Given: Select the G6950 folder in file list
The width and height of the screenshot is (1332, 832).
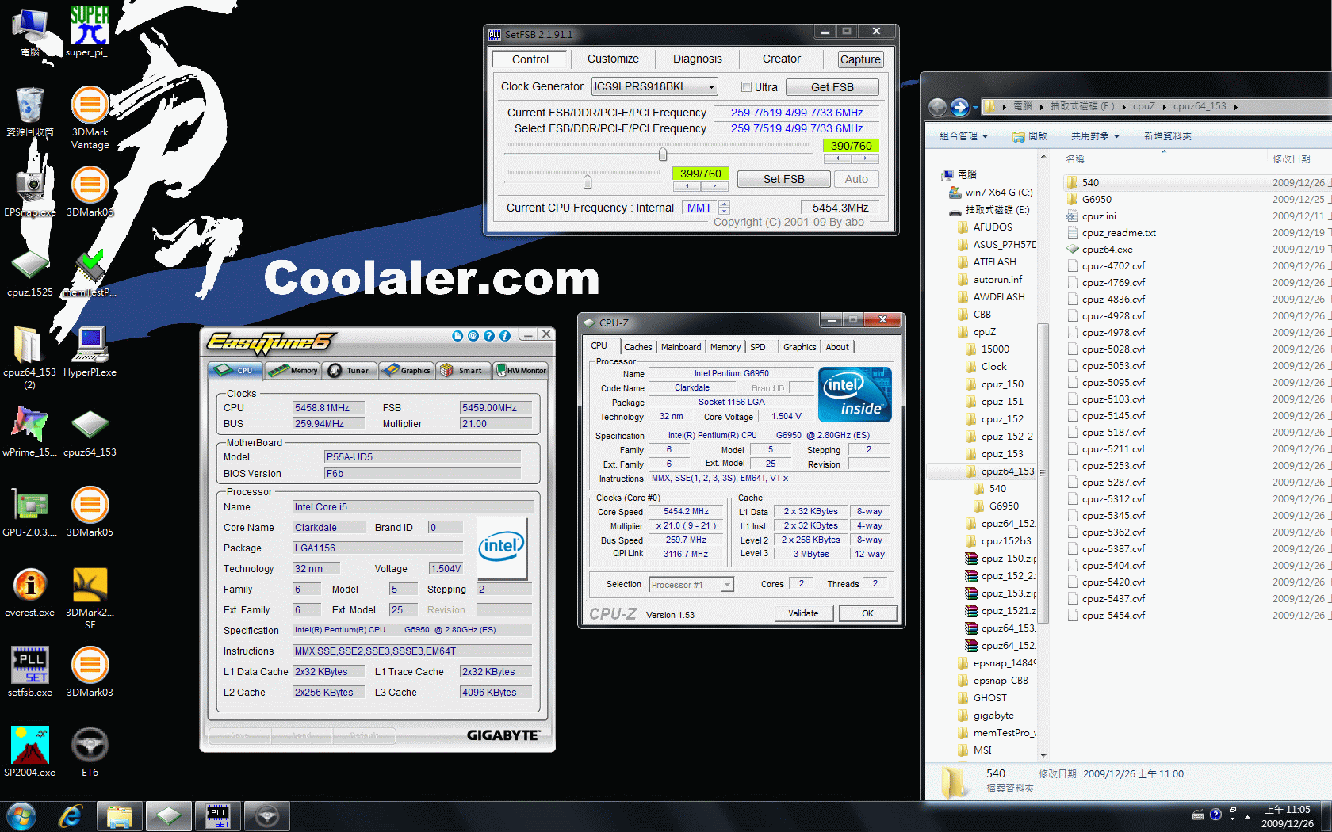Looking at the screenshot, I should pyautogui.click(x=1097, y=200).
